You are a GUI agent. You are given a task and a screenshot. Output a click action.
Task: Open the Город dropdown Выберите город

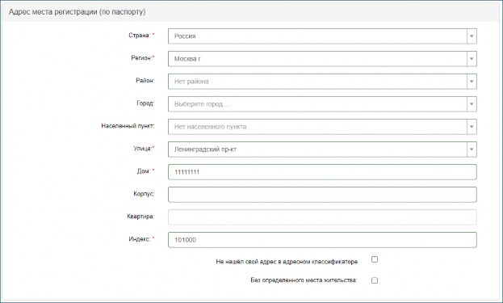pos(322,104)
